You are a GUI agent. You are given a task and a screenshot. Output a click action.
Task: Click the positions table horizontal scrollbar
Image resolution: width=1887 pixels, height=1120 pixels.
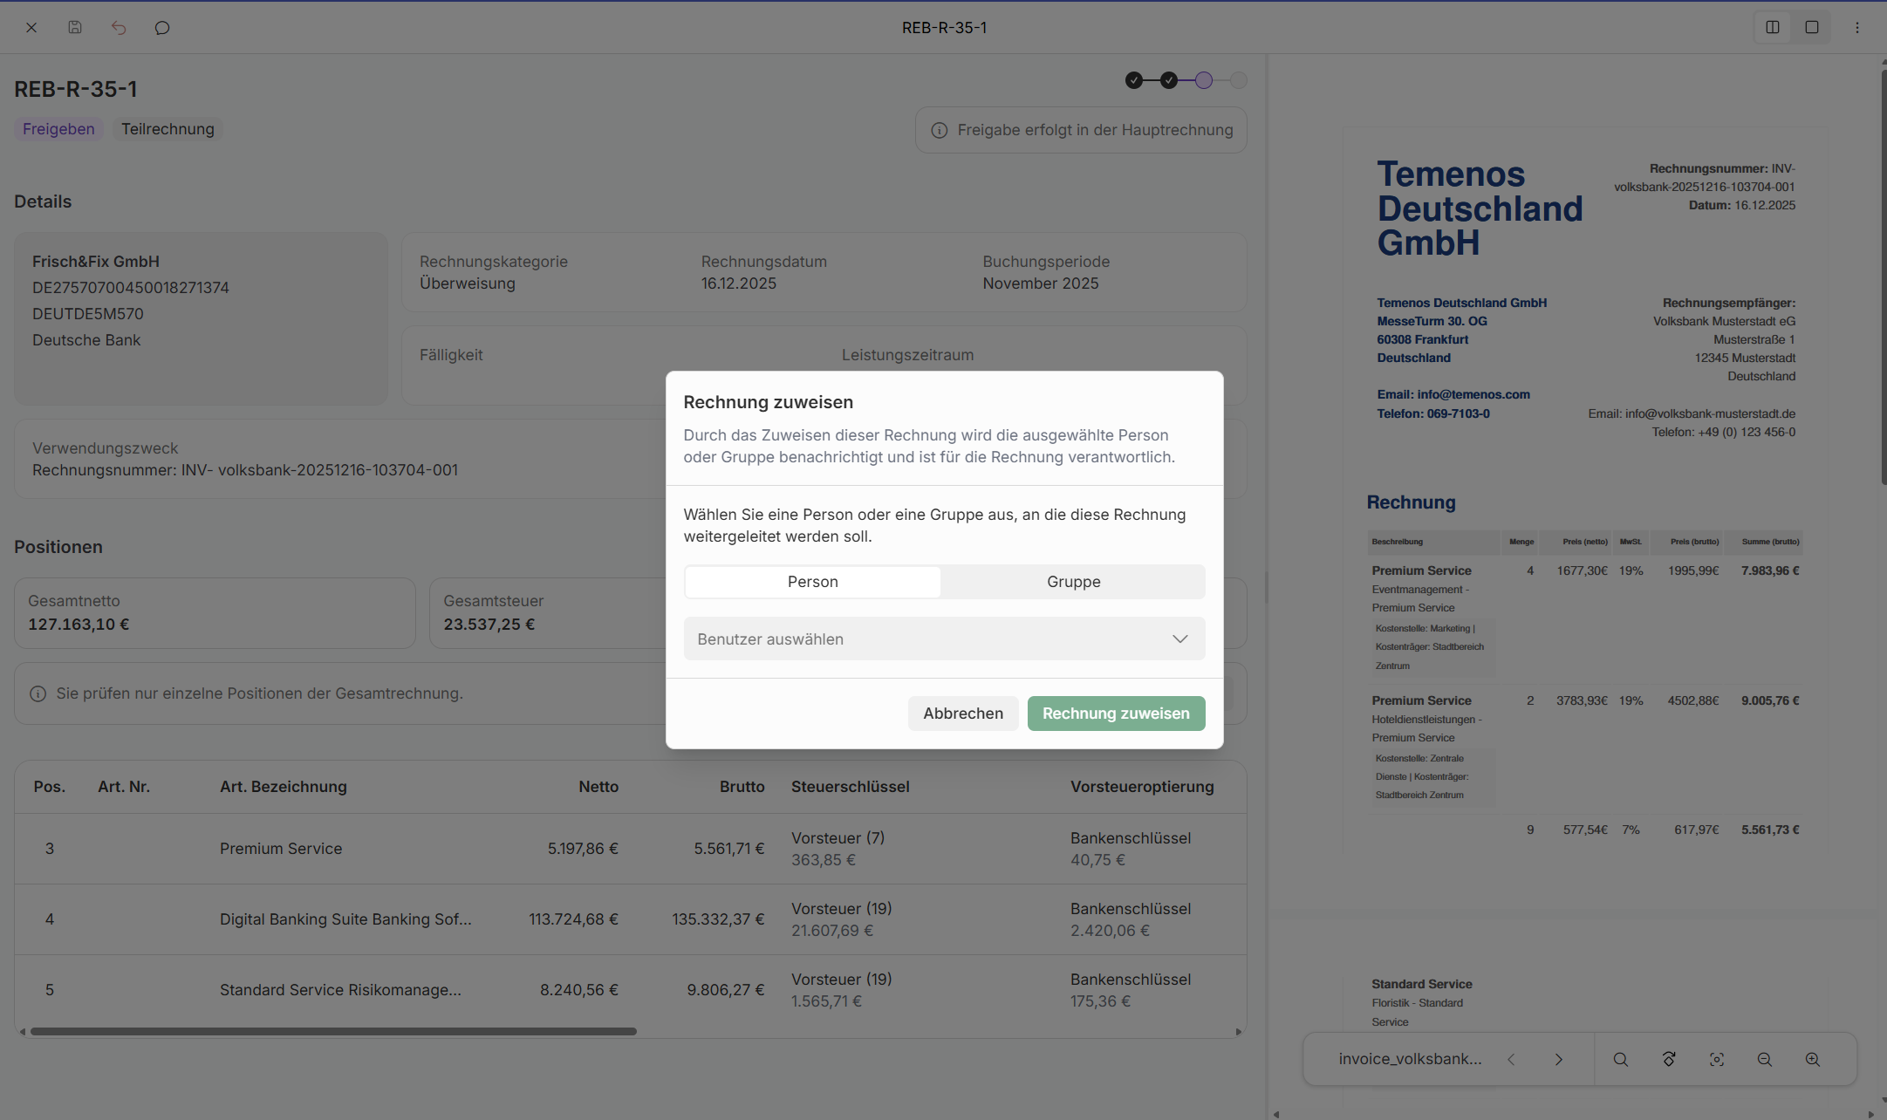point(333,1031)
